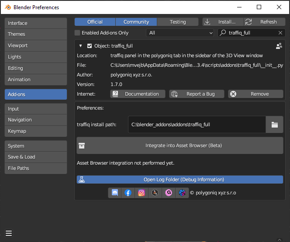Toggle Enabled Add-ons Only checkbox
Screen dimensions: 290x242
tap(77, 33)
